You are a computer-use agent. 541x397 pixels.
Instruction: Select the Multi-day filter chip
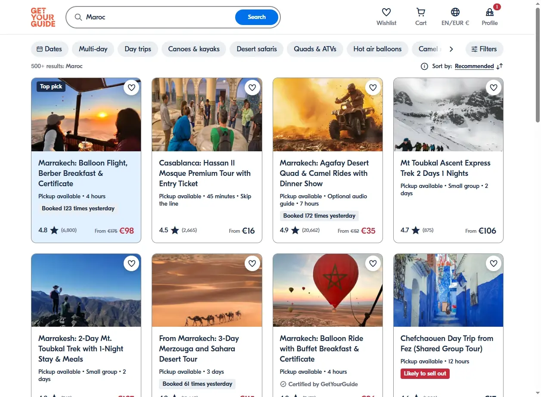pos(93,49)
